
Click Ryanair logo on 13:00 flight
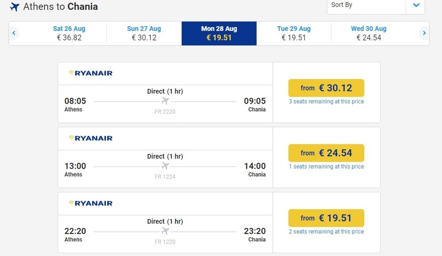[91, 138]
